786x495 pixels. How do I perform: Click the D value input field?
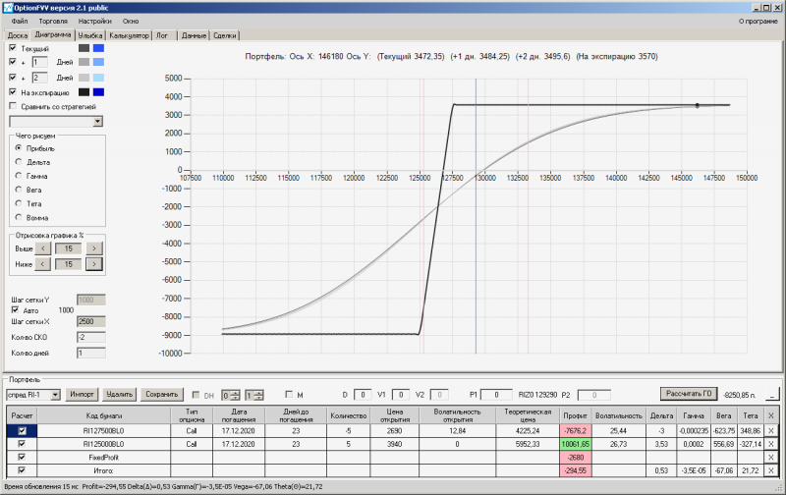[x=363, y=395]
